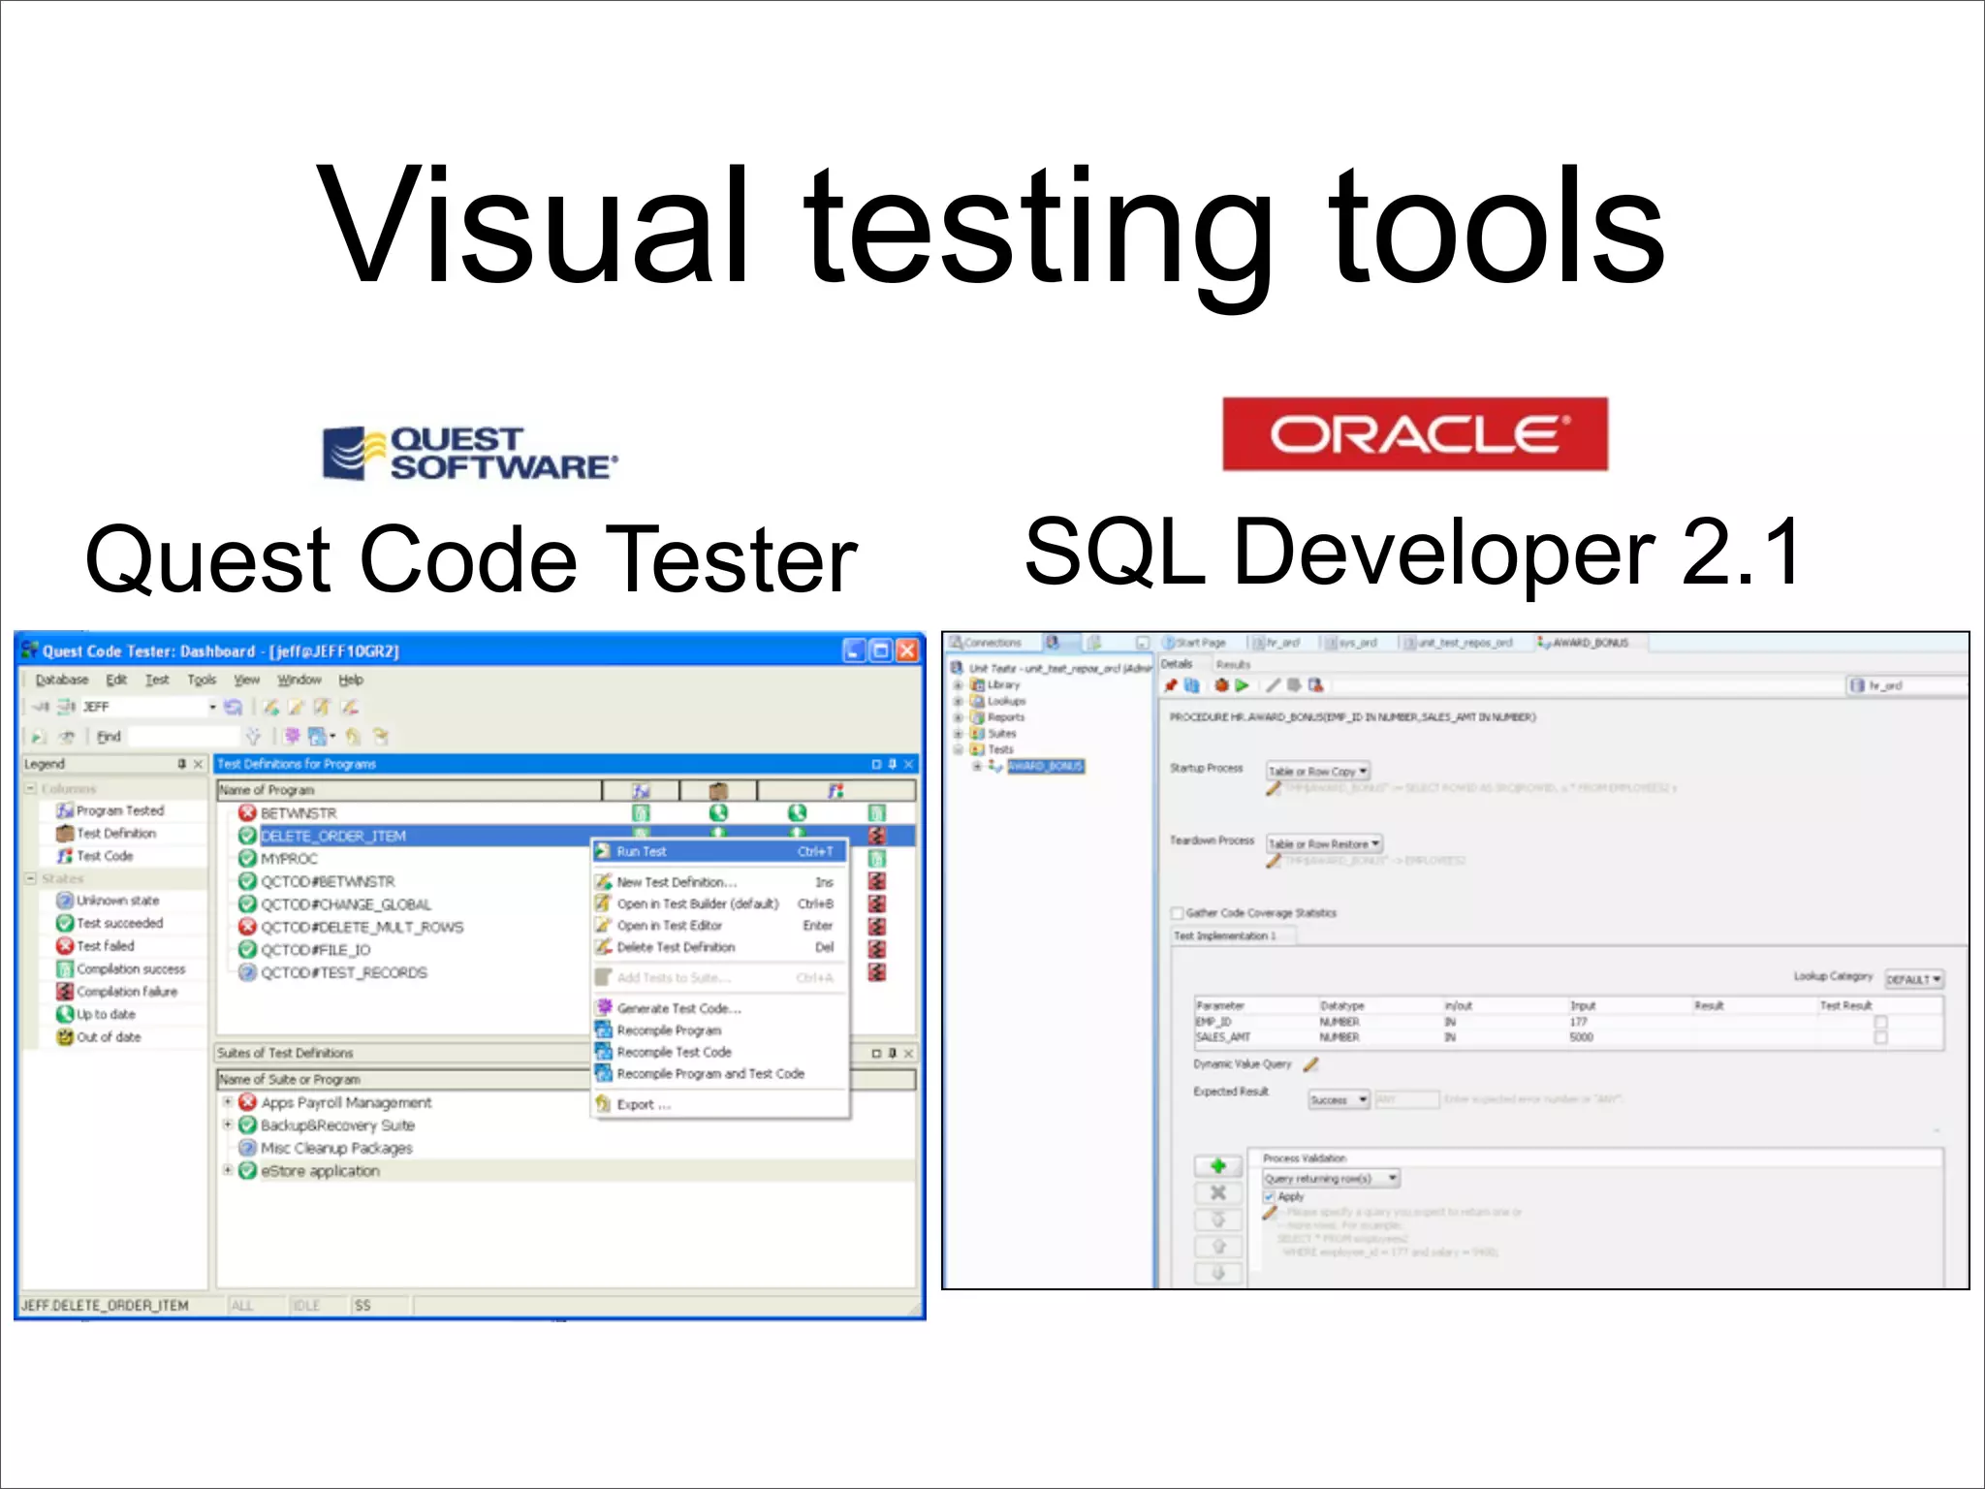Click the Dynamic Value Query pencil icon
The height and width of the screenshot is (1489, 1985).
1310,1064
